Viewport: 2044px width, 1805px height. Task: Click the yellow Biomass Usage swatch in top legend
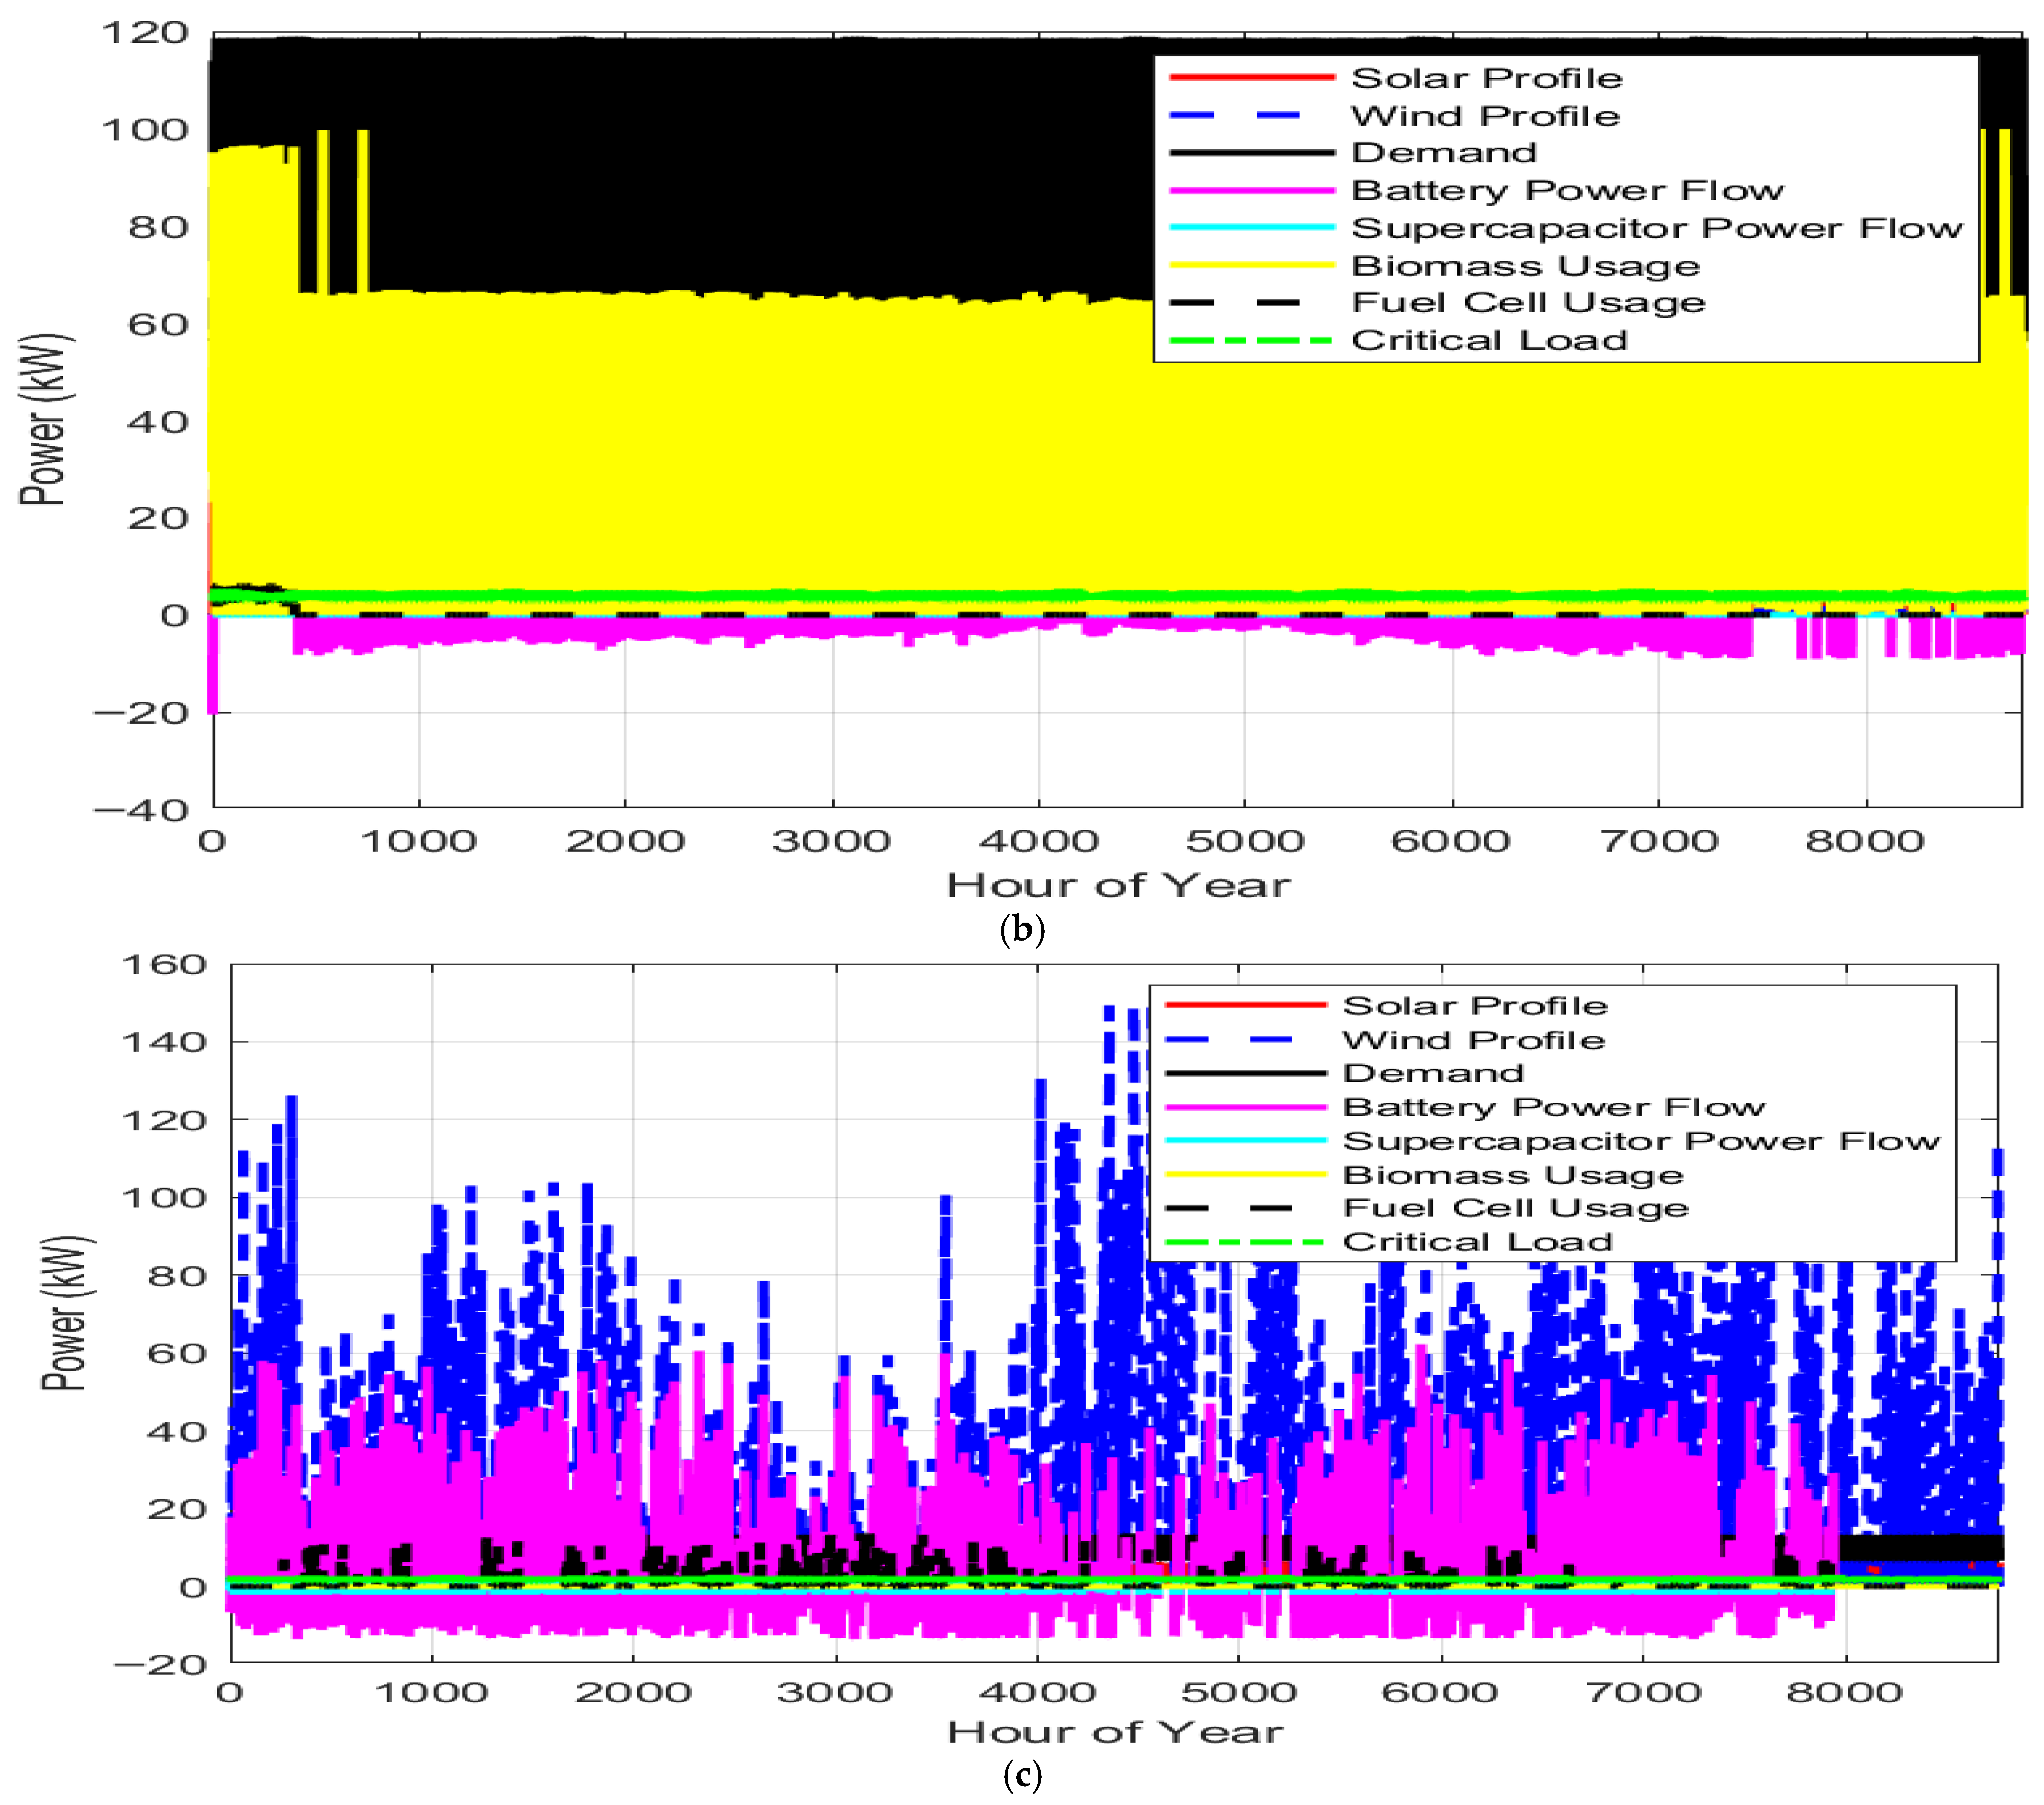[x=1251, y=266]
